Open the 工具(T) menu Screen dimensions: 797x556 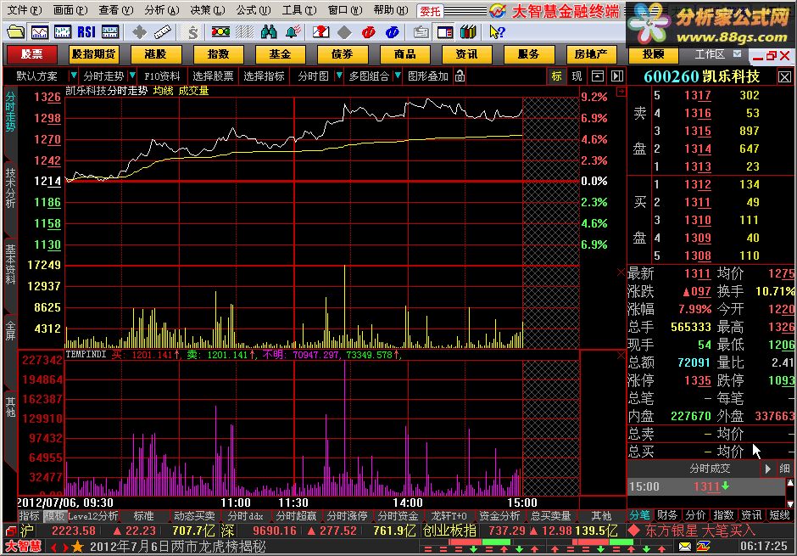pyautogui.click(x=298, y=10)
